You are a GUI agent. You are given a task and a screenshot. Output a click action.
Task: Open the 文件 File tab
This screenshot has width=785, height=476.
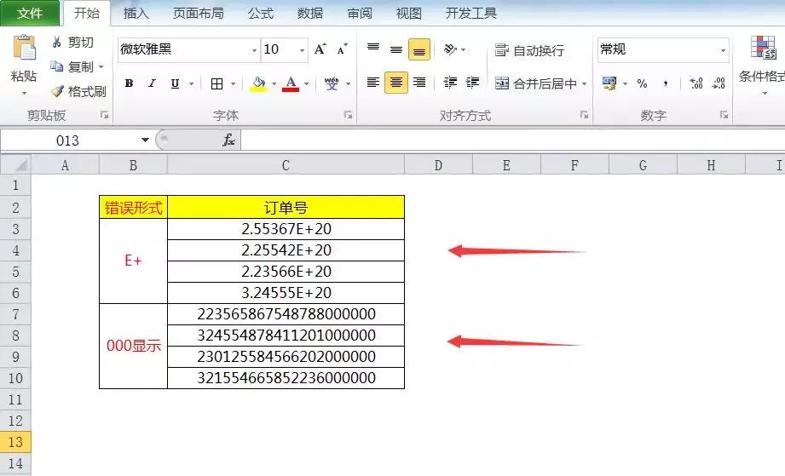coord(30,13)
